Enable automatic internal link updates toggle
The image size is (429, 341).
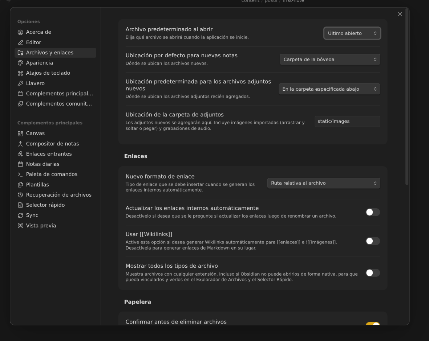tap(372, 212)
